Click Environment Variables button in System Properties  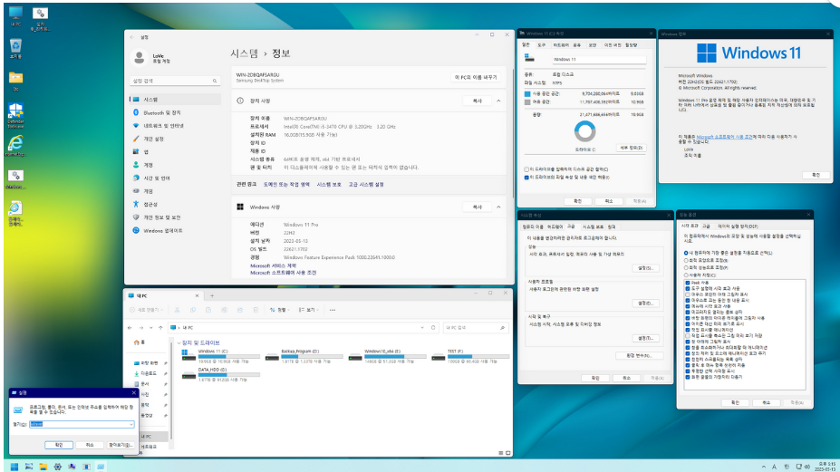[x=640, y=356]
